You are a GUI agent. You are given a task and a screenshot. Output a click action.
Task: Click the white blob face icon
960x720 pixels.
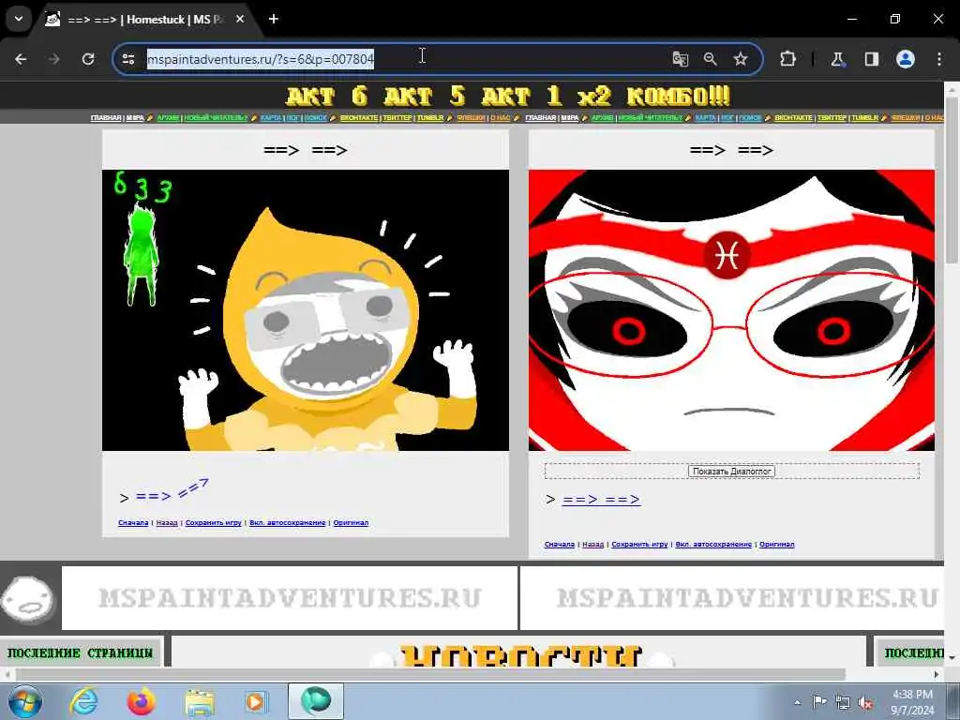[27, 599]
